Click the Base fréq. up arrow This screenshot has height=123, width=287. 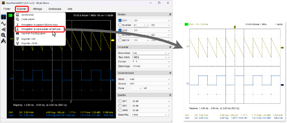coord(166,115)
